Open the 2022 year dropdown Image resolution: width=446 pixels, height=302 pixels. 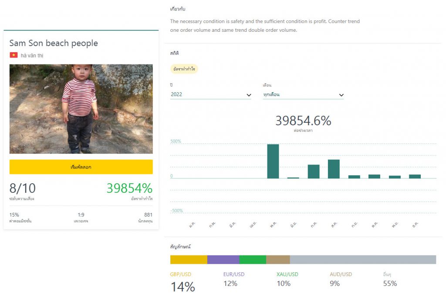pyautogui.click(x=211, y=94)
